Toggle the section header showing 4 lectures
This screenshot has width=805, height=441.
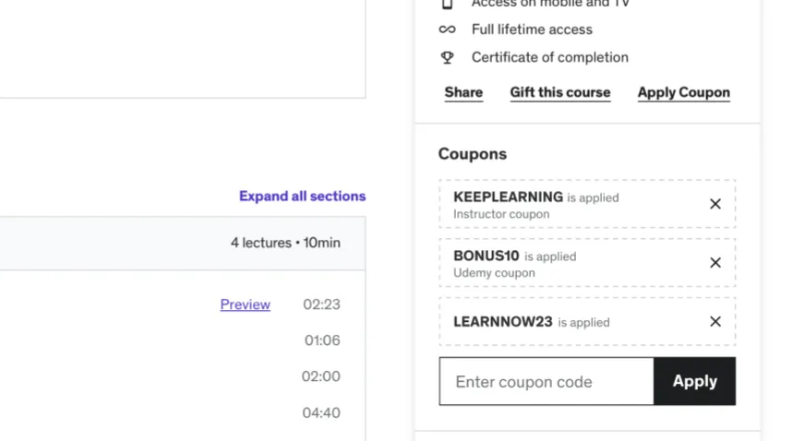click(183, 243)
